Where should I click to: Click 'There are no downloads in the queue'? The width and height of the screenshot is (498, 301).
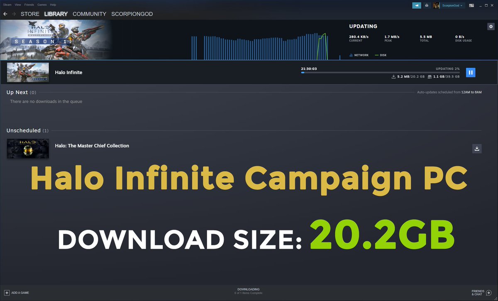point(46,101)
